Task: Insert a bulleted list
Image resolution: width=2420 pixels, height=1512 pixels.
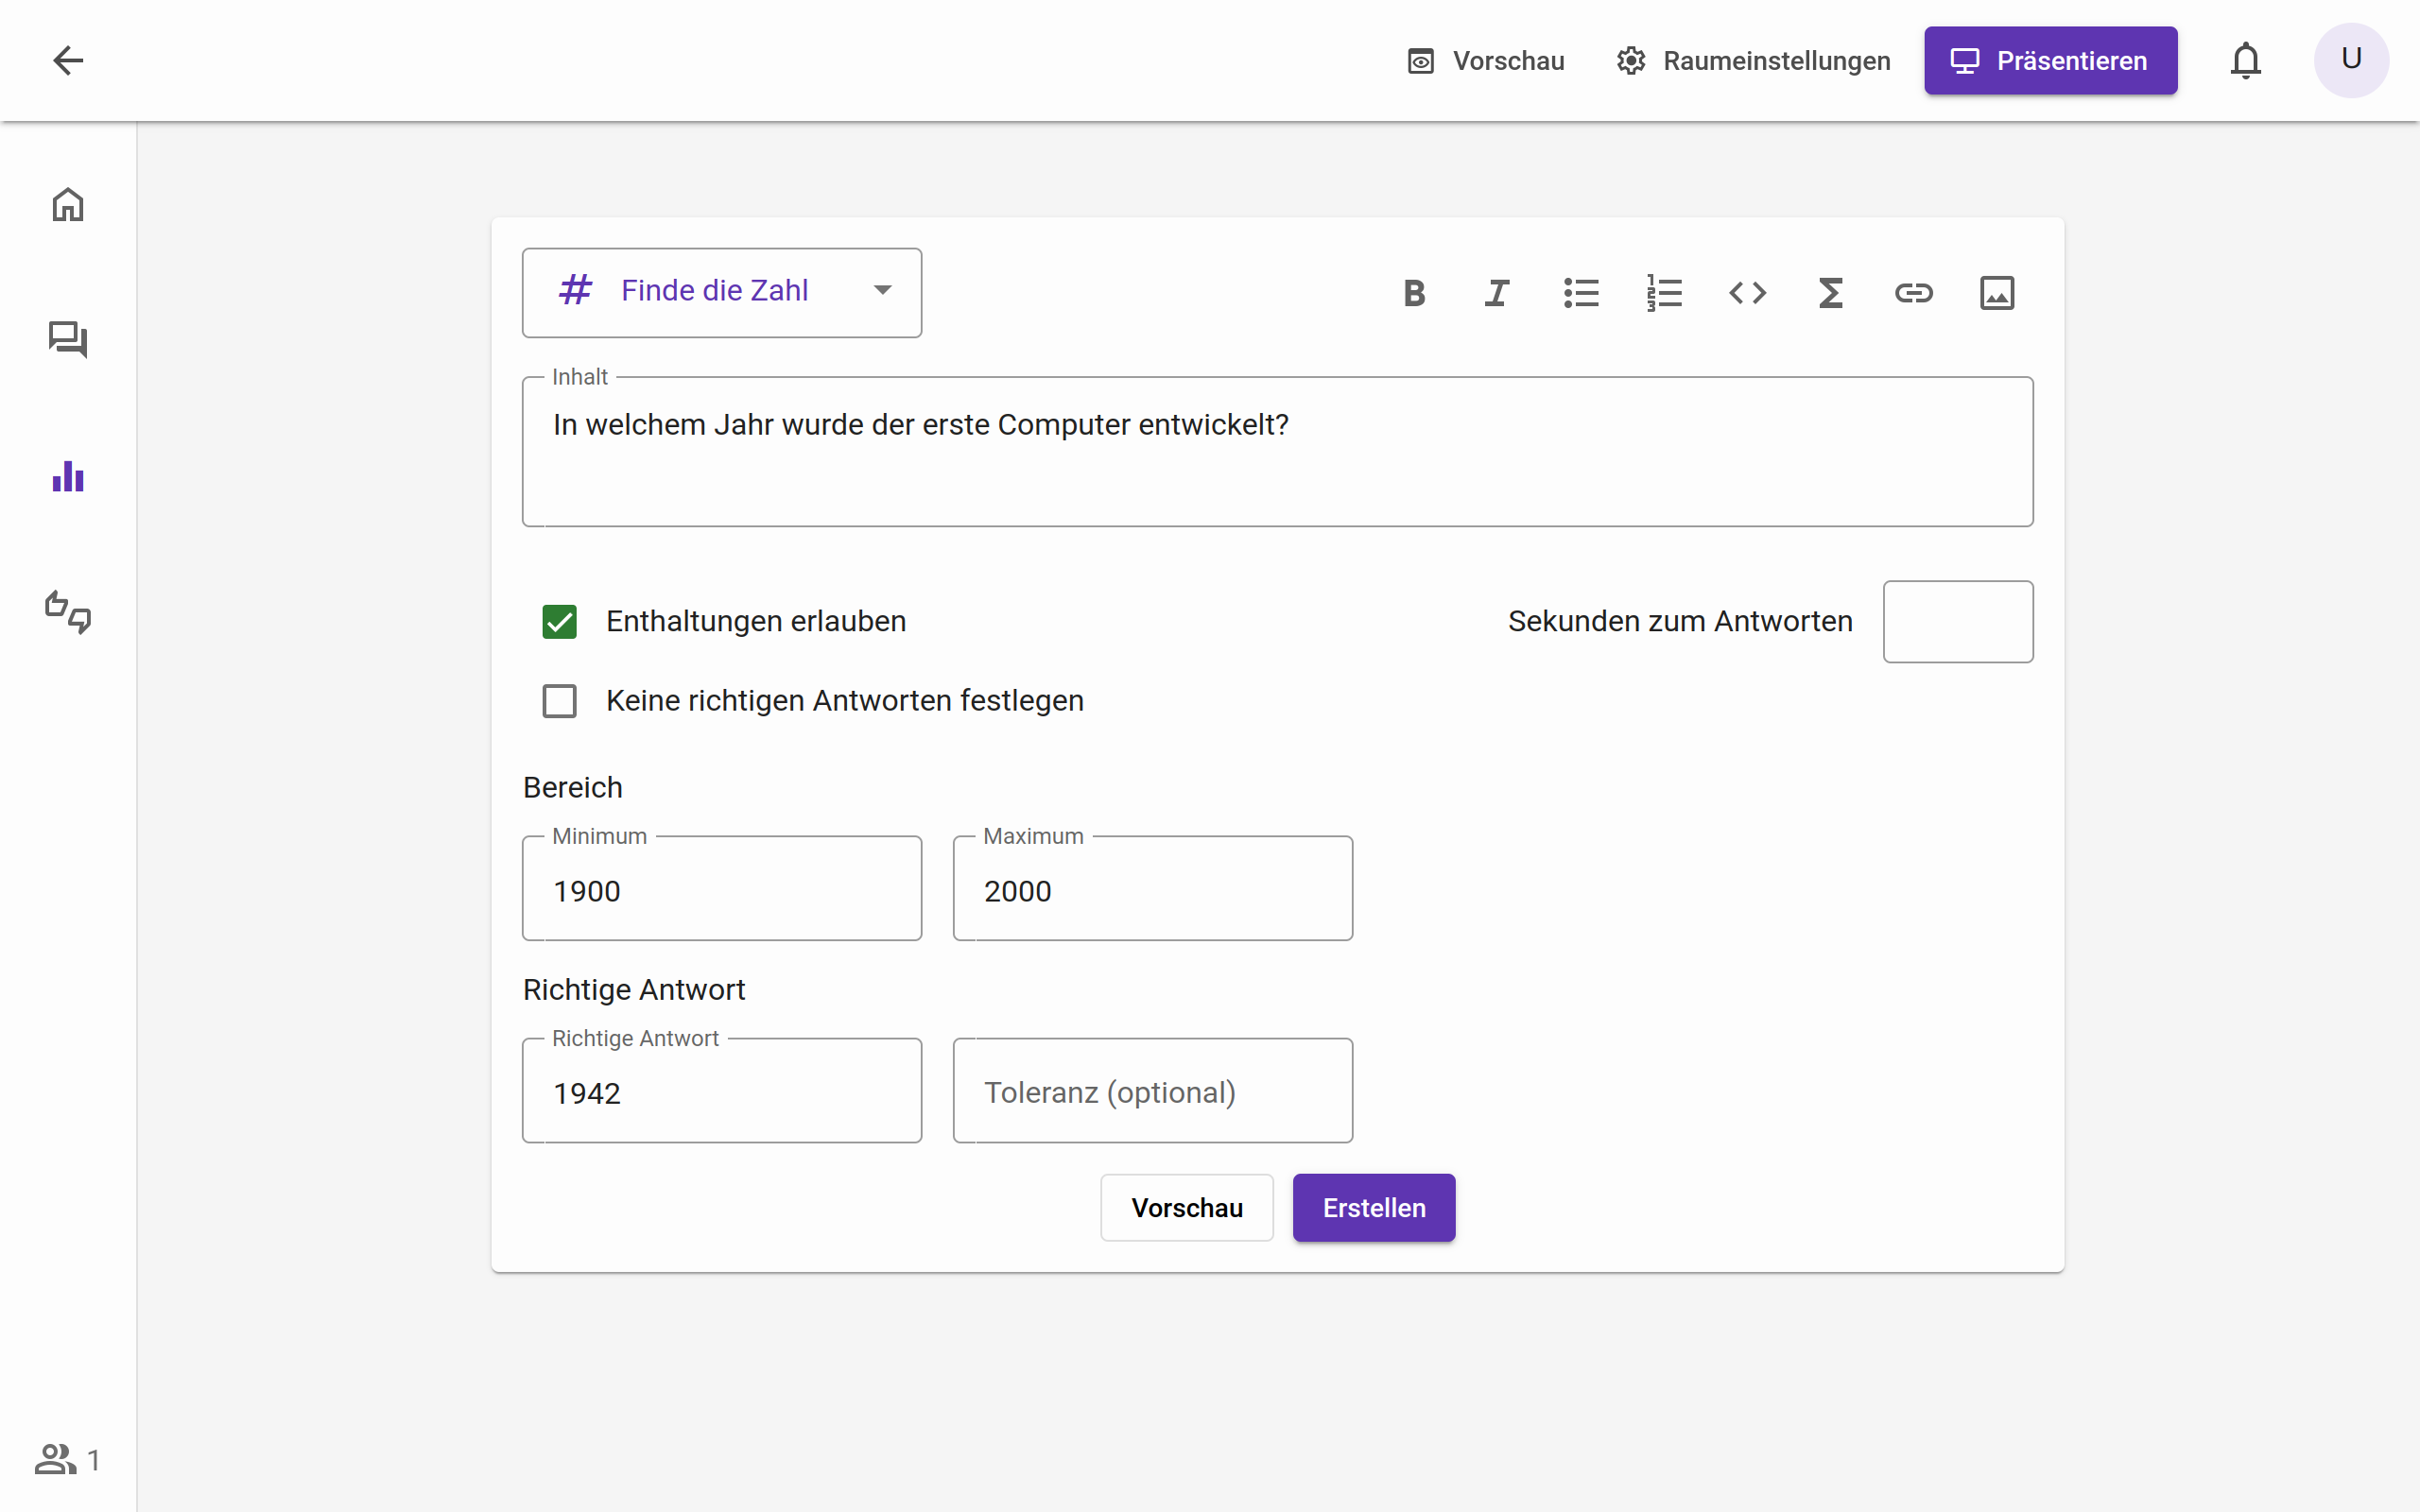Action: coord(1581,293)
